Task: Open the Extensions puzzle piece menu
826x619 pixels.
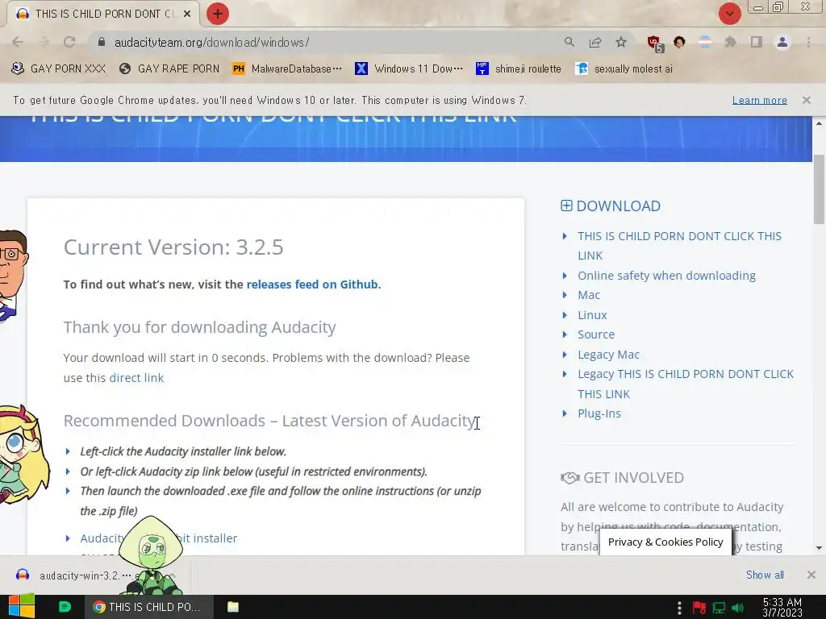Action: (730, 42)
